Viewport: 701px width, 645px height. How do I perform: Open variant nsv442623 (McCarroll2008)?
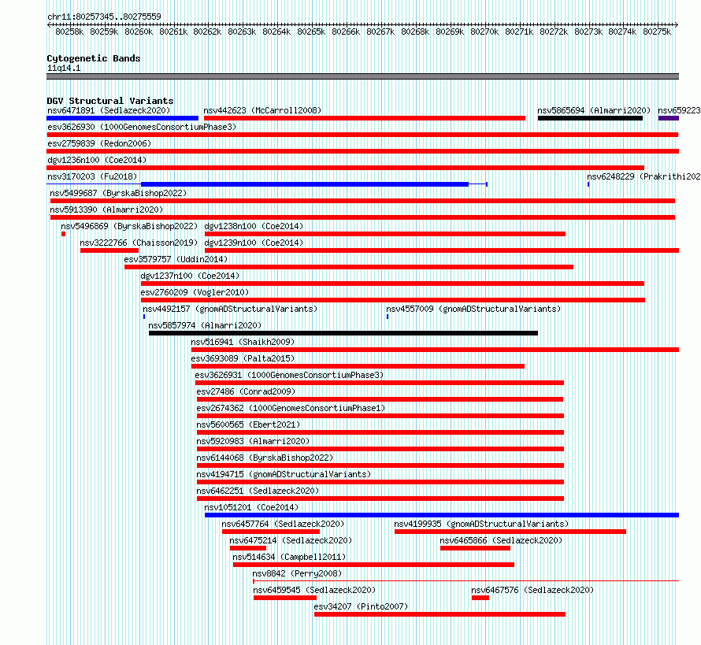[x=262, y=110]
